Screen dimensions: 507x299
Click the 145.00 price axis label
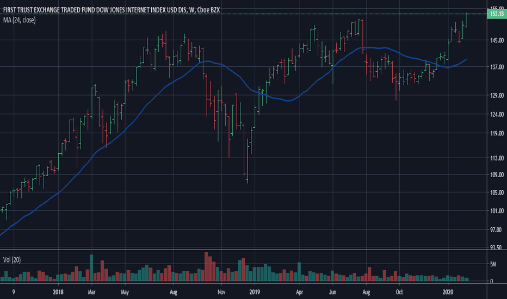pos(497,40)
